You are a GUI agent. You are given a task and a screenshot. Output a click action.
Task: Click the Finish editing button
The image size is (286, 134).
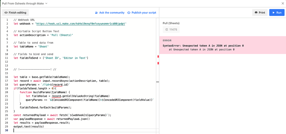[15, 13]
